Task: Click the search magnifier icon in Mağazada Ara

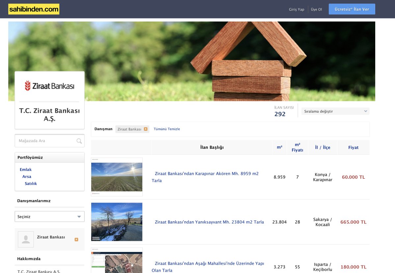Action: coord(79,141)
